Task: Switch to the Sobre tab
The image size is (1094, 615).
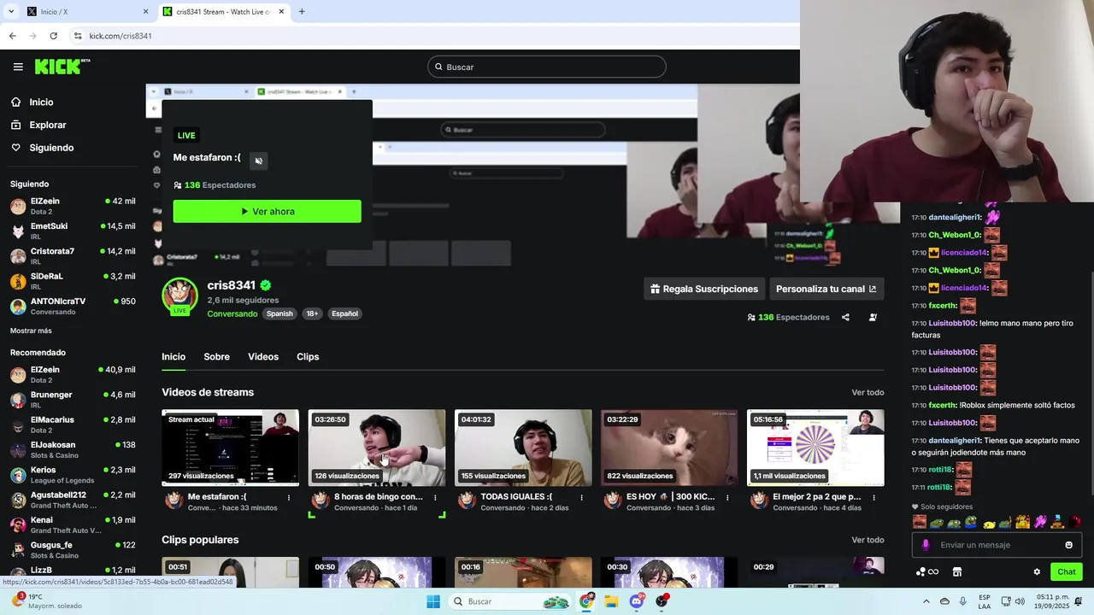Action: coord(216,356)
